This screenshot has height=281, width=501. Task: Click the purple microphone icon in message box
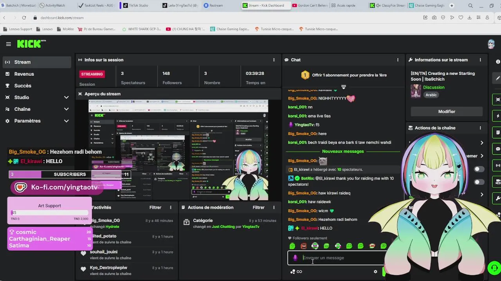coord(295,258)
